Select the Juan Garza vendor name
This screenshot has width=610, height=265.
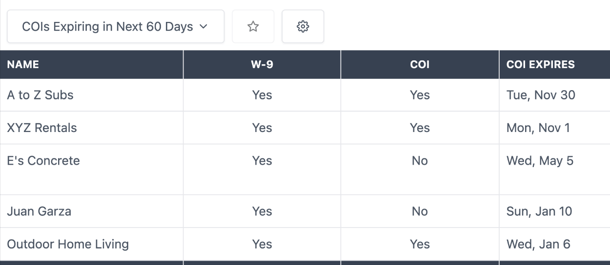[x=39, y=211]
